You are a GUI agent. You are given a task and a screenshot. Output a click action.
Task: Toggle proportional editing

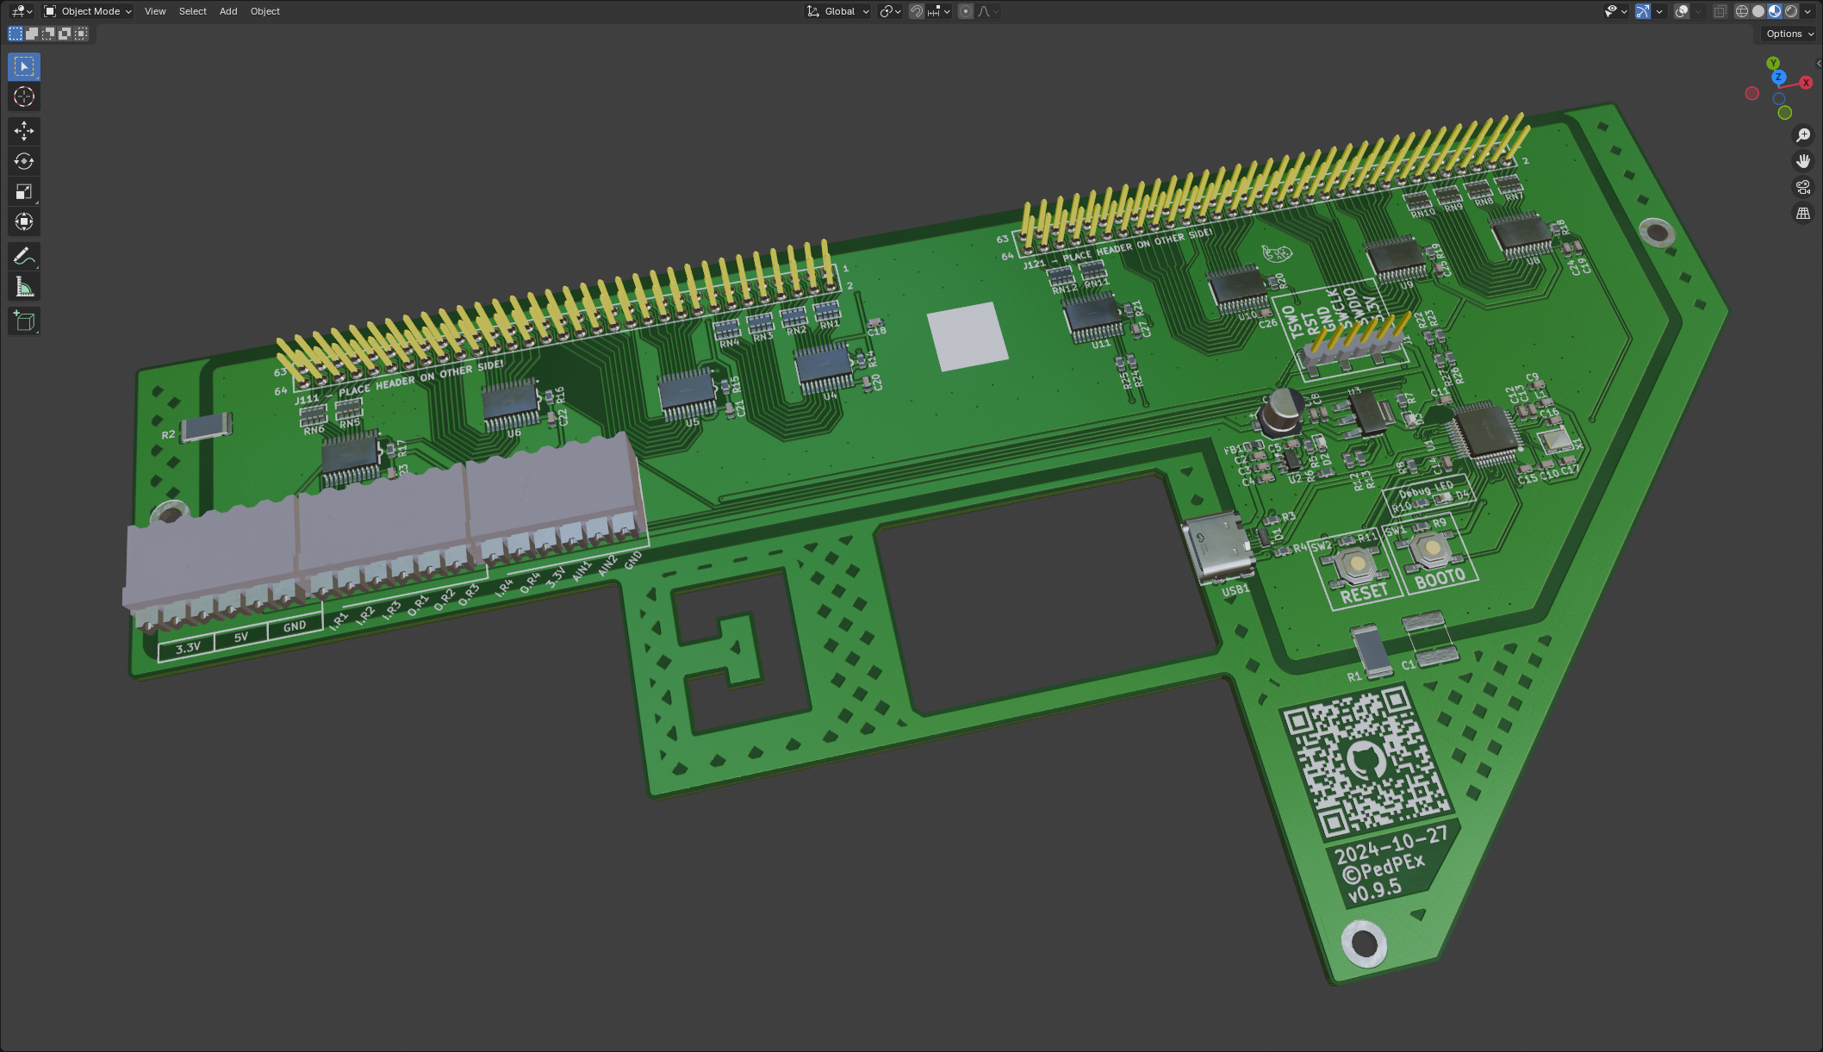966,11
